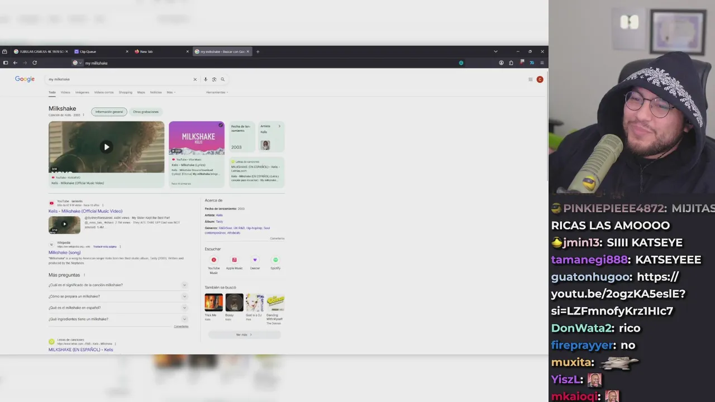This screenshot has width=715, height=402.
Task: Select the Información general chip
Action: click(x=109, y=112)
